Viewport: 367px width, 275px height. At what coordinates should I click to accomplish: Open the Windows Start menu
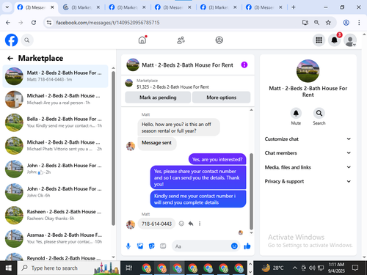pos(9,268)
